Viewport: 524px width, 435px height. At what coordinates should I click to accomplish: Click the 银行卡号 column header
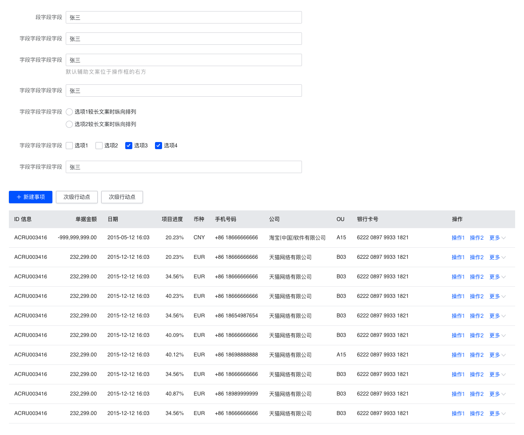click(x=368, y=219)
